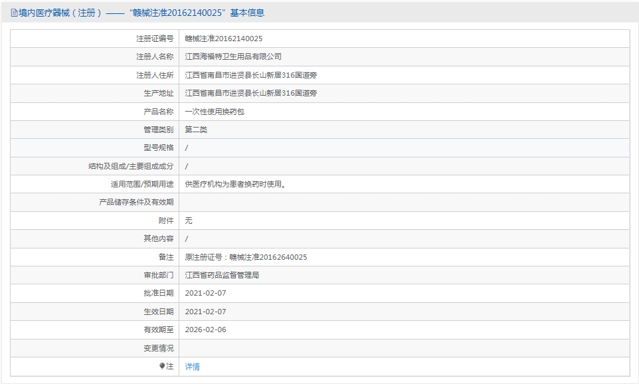Click the 管理类别 label
639x384 pixels.
[159, 130]
